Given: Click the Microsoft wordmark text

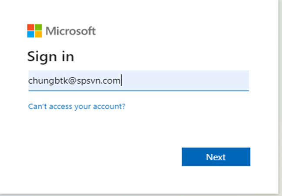Looking at the screenshot, I should click(x=70, y=31).
